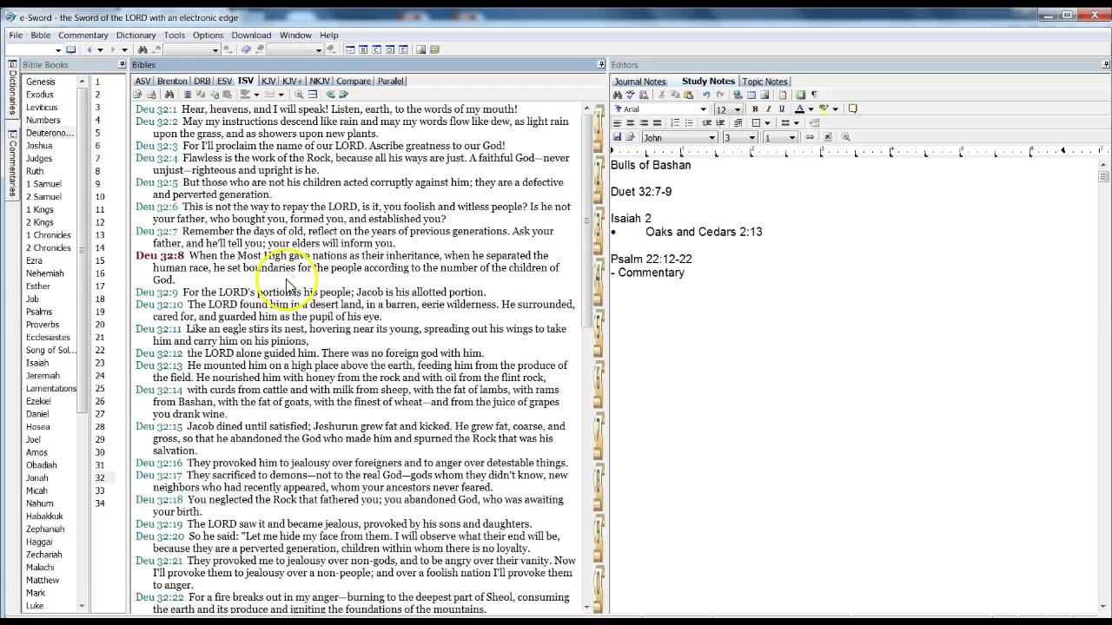Click the binoculars search icon in main toolbar
The height and width of the screenshot is (625, 1112).
pos(142,49)
